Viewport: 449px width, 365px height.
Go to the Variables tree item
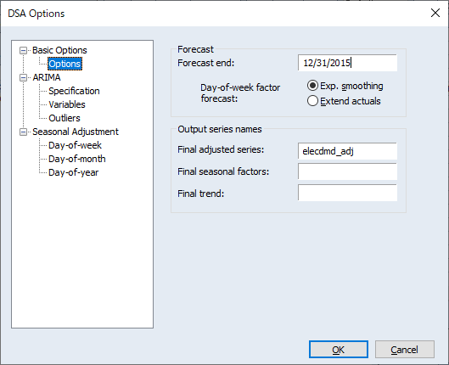tap(67, 104)
